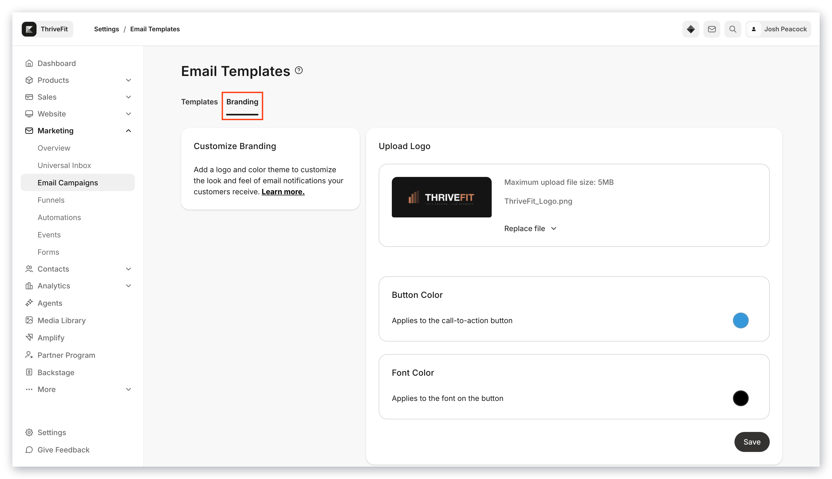This screenshot has height=479, width=832.
Task: Click the ThriveFit_Logo.png file name
Action: pyautogui.click(x=538, y=201)
